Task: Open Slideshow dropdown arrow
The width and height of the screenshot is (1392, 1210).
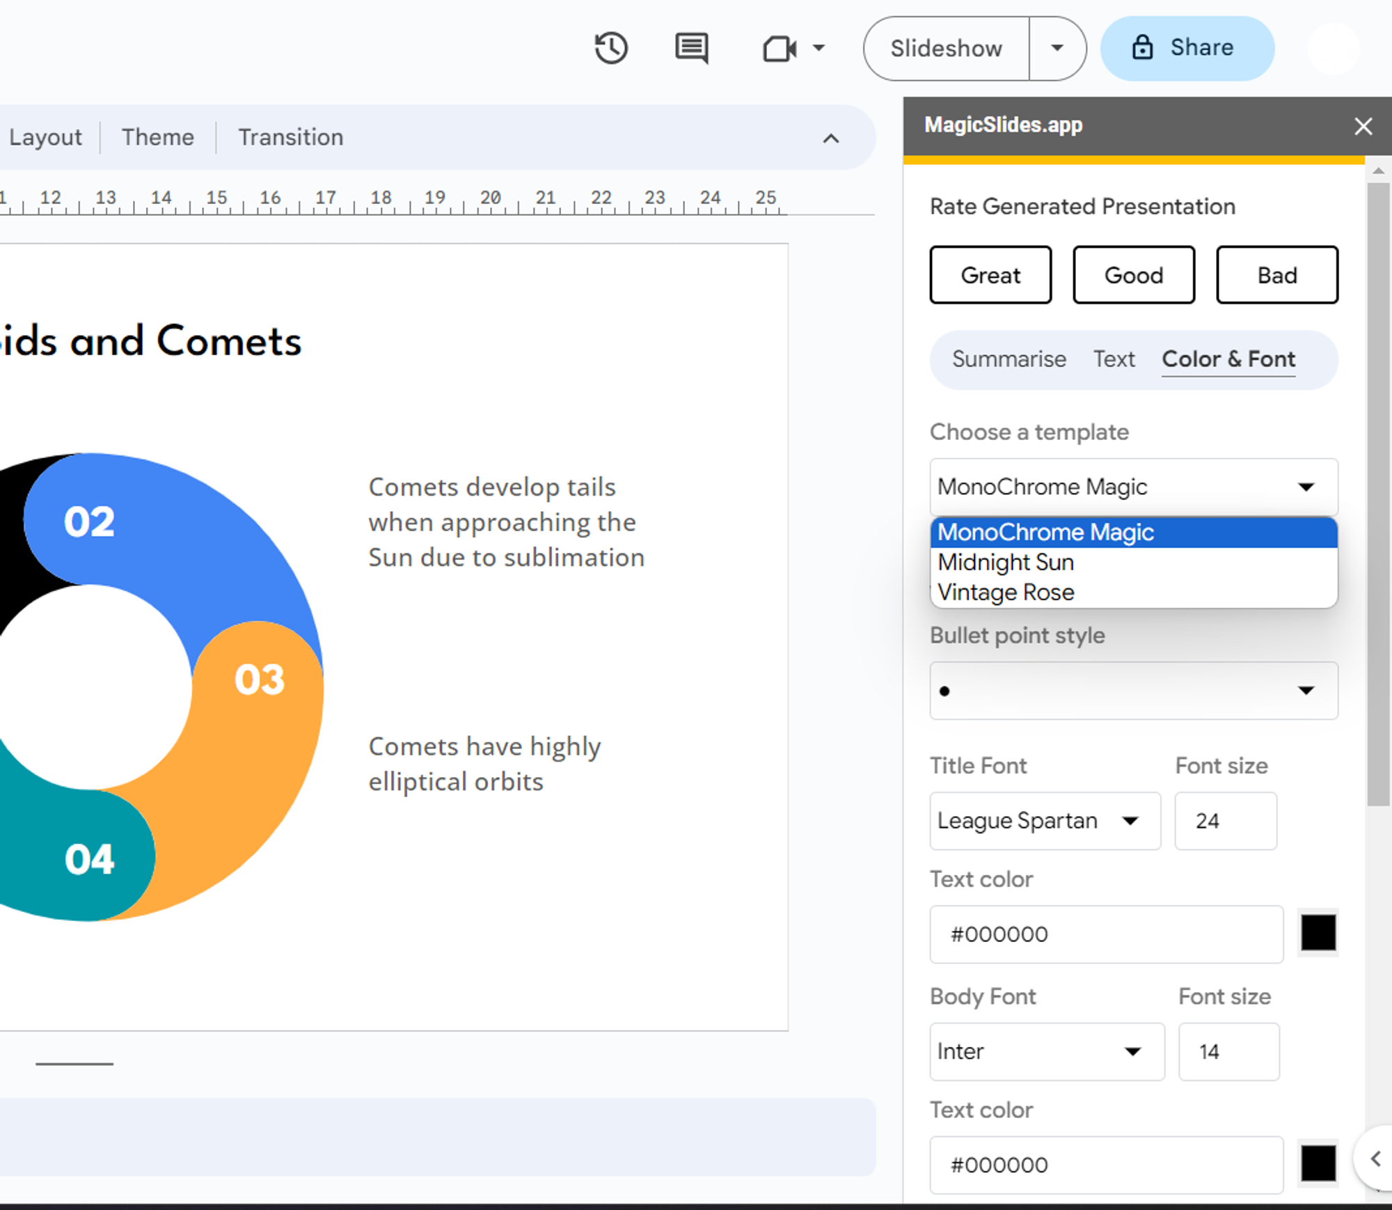Action: click(1057, 48)
